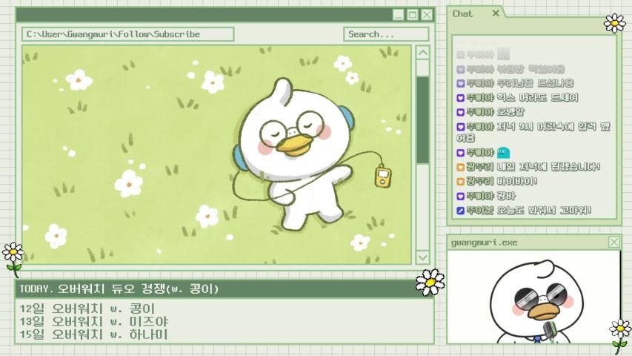Click the scroll-up arrow in the main window
This screenshot has height=356, width=632.
[x=422, y=53]
